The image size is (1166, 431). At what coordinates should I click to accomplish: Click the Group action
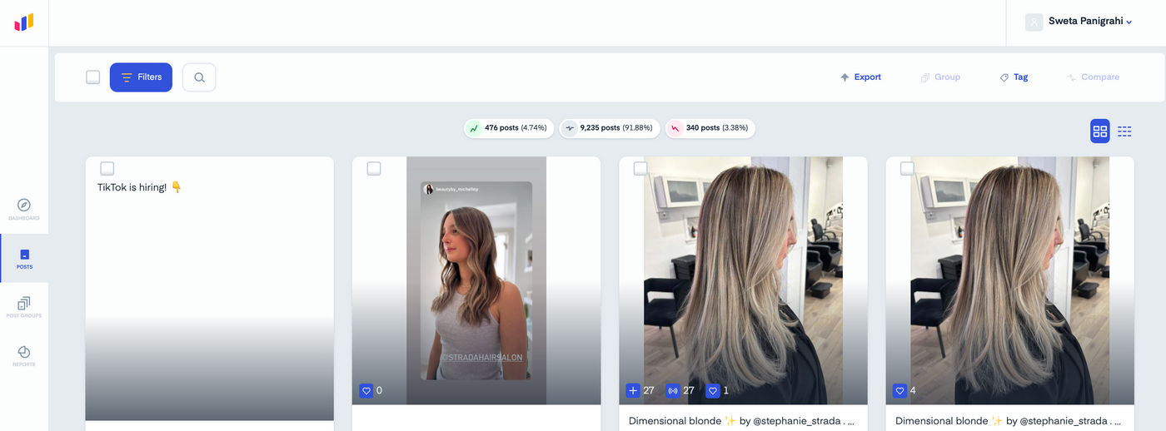(940, 77)
